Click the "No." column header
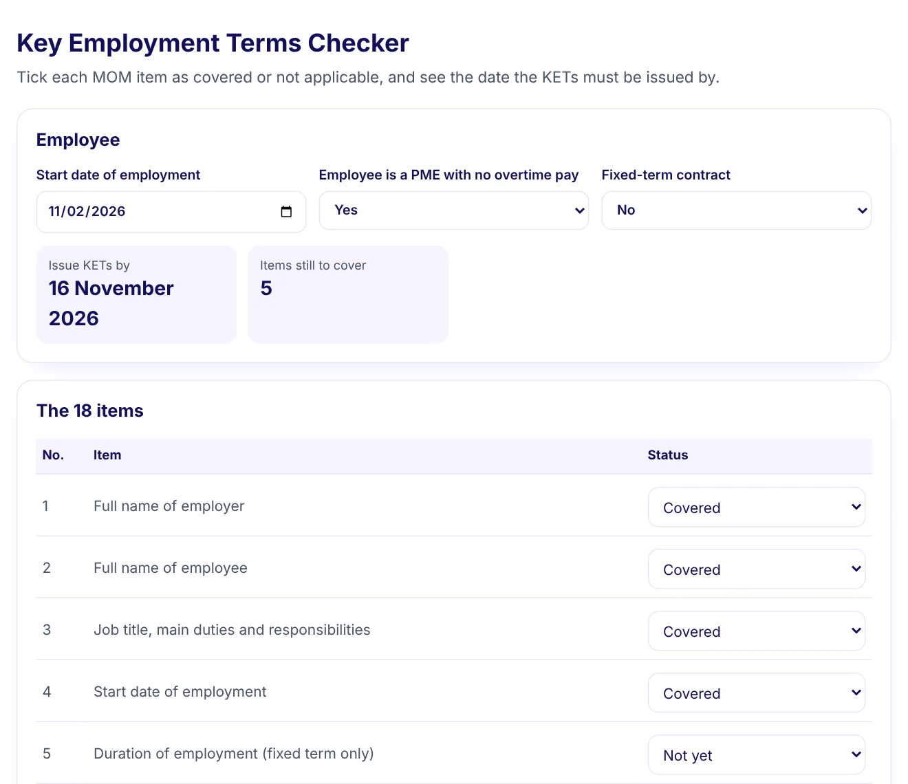This screenshot has height=784, width=908. pyautogui.click(x=53, y=455)
